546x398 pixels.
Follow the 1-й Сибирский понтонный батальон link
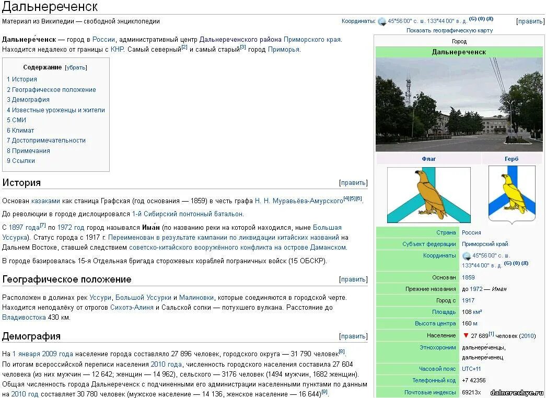(x=188, y=214)
